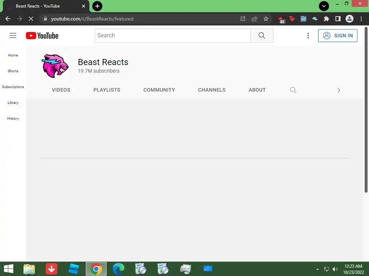This screenshot has height=276, width=369.
Task: Open the tab search dropdown arrow
Action: click(x=324, y=6)
